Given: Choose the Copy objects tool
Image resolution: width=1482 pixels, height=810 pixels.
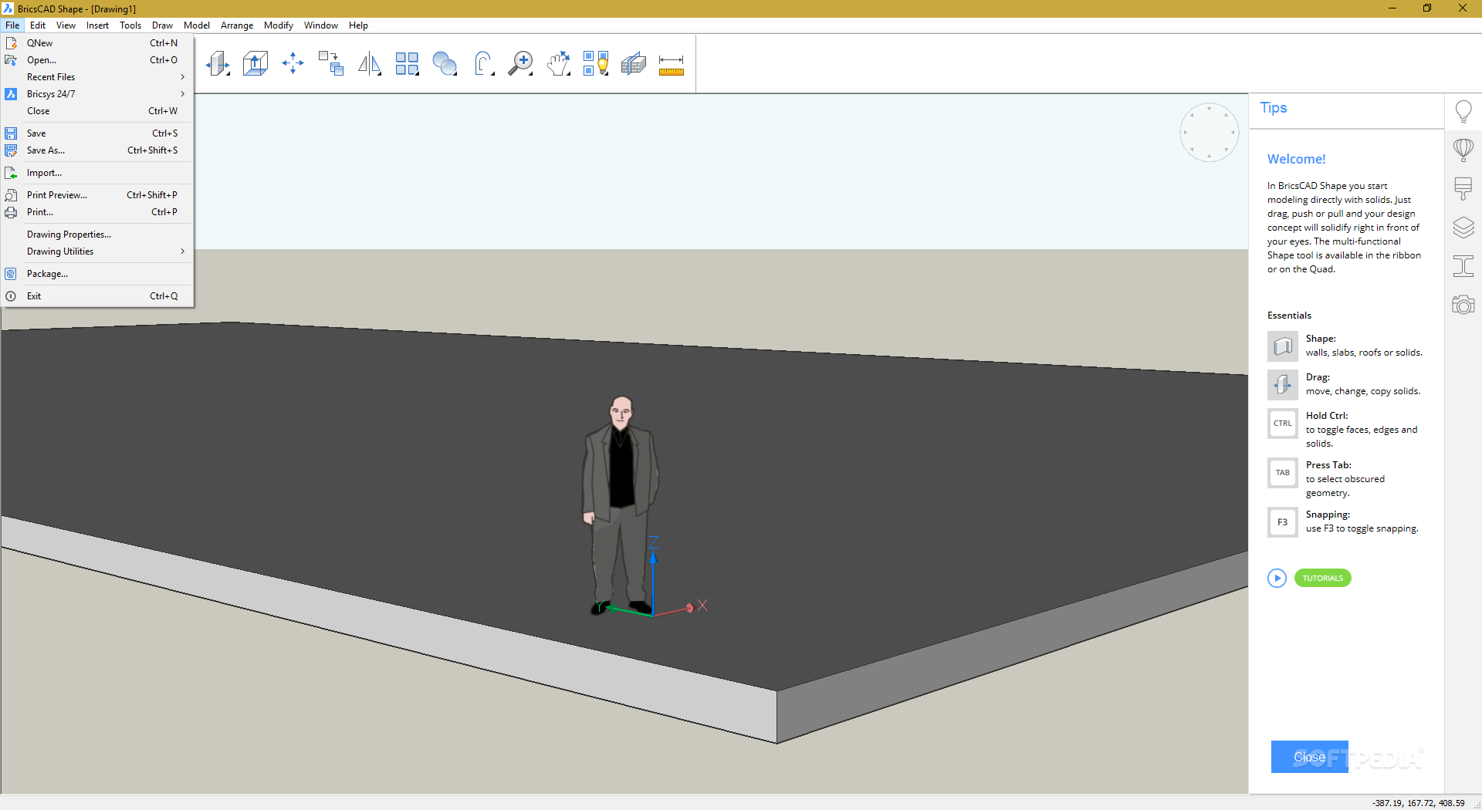Looking at the screenshot, I should pos(331,63).
